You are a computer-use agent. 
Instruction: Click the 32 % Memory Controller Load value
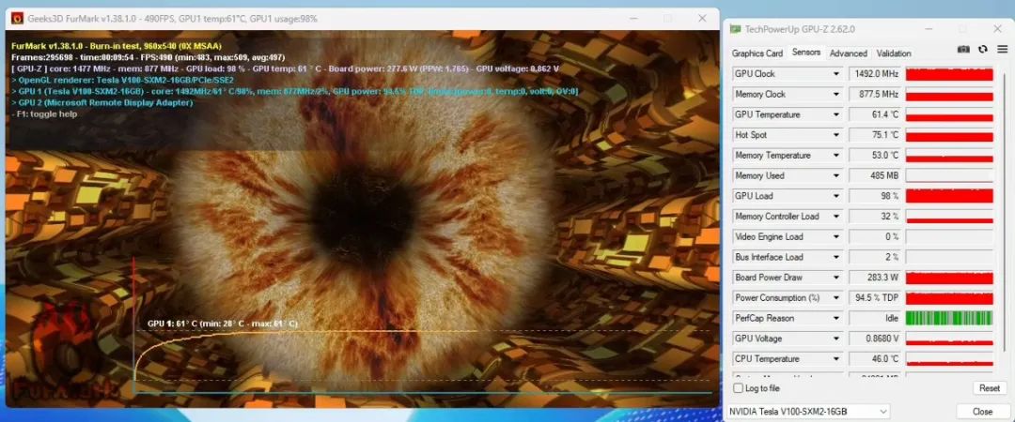pos(875,217)
